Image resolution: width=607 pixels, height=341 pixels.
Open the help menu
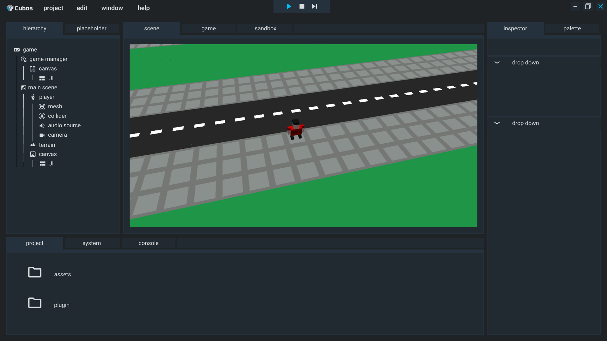pyautogui.click(x=144, y=8)
